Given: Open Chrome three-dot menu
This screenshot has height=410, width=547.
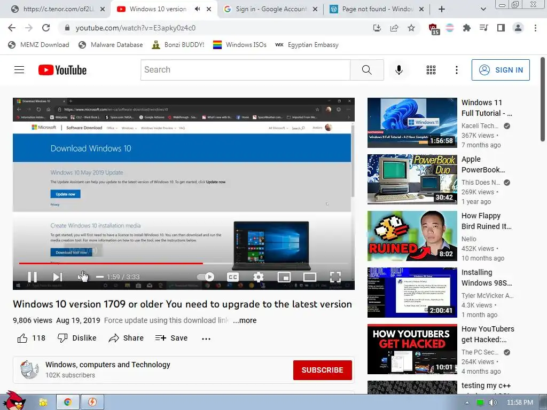Looking at the screenshot, I should (535, 28).
